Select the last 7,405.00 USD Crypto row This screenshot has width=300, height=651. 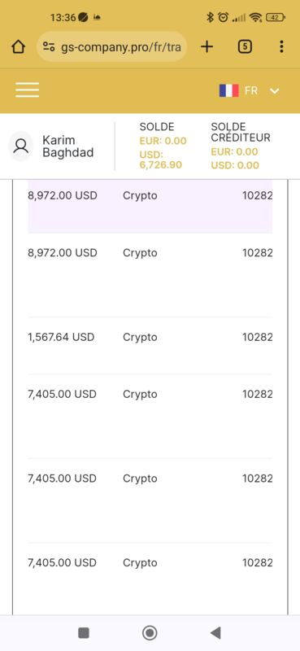(150, 577)
